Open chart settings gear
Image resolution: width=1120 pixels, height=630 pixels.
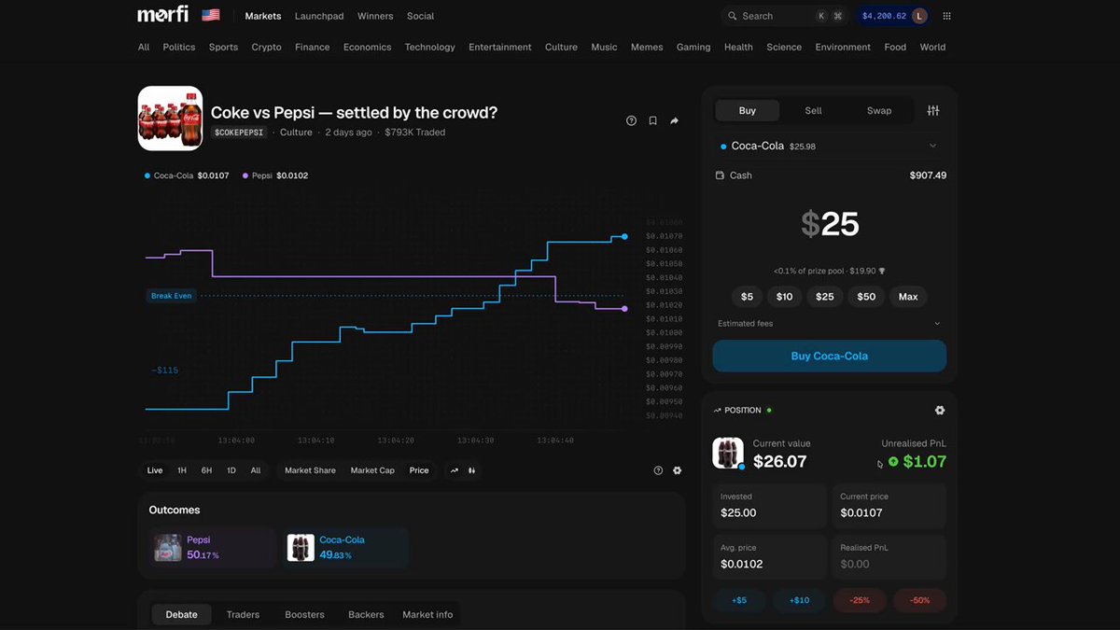(678, 470)
